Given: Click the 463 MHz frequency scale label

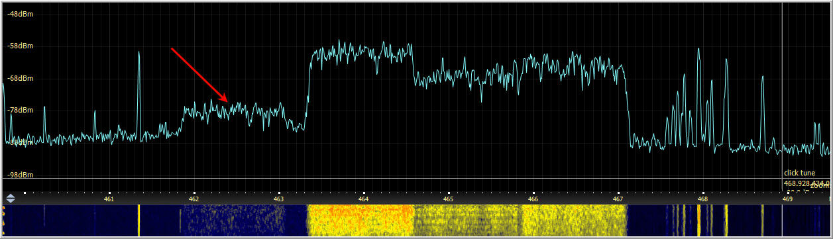Looking at the screenshot, I should 279,199.
